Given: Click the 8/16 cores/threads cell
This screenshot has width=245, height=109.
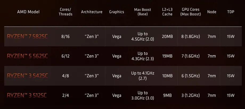Looking at the screenshot, I should coord(66,37).
